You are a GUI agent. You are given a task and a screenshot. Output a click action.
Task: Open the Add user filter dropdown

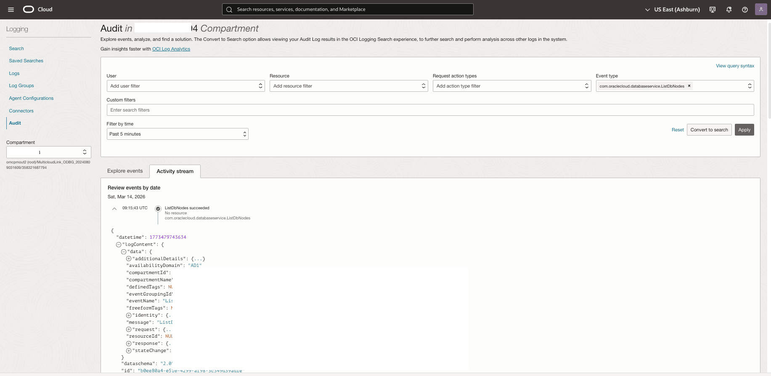pyautogui.click(x=185, y=86)
